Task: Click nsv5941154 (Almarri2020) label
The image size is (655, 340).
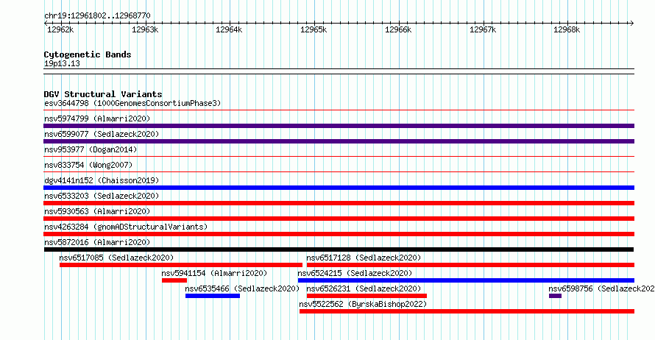Action: [x=214, y=273]
